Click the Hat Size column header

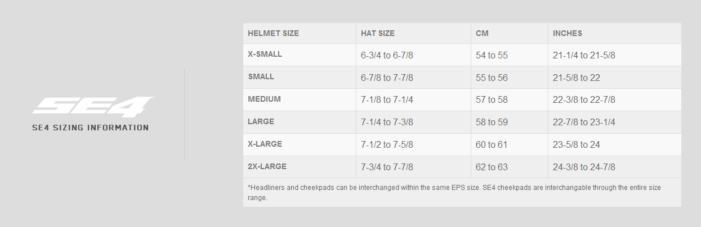click(378, 33)
